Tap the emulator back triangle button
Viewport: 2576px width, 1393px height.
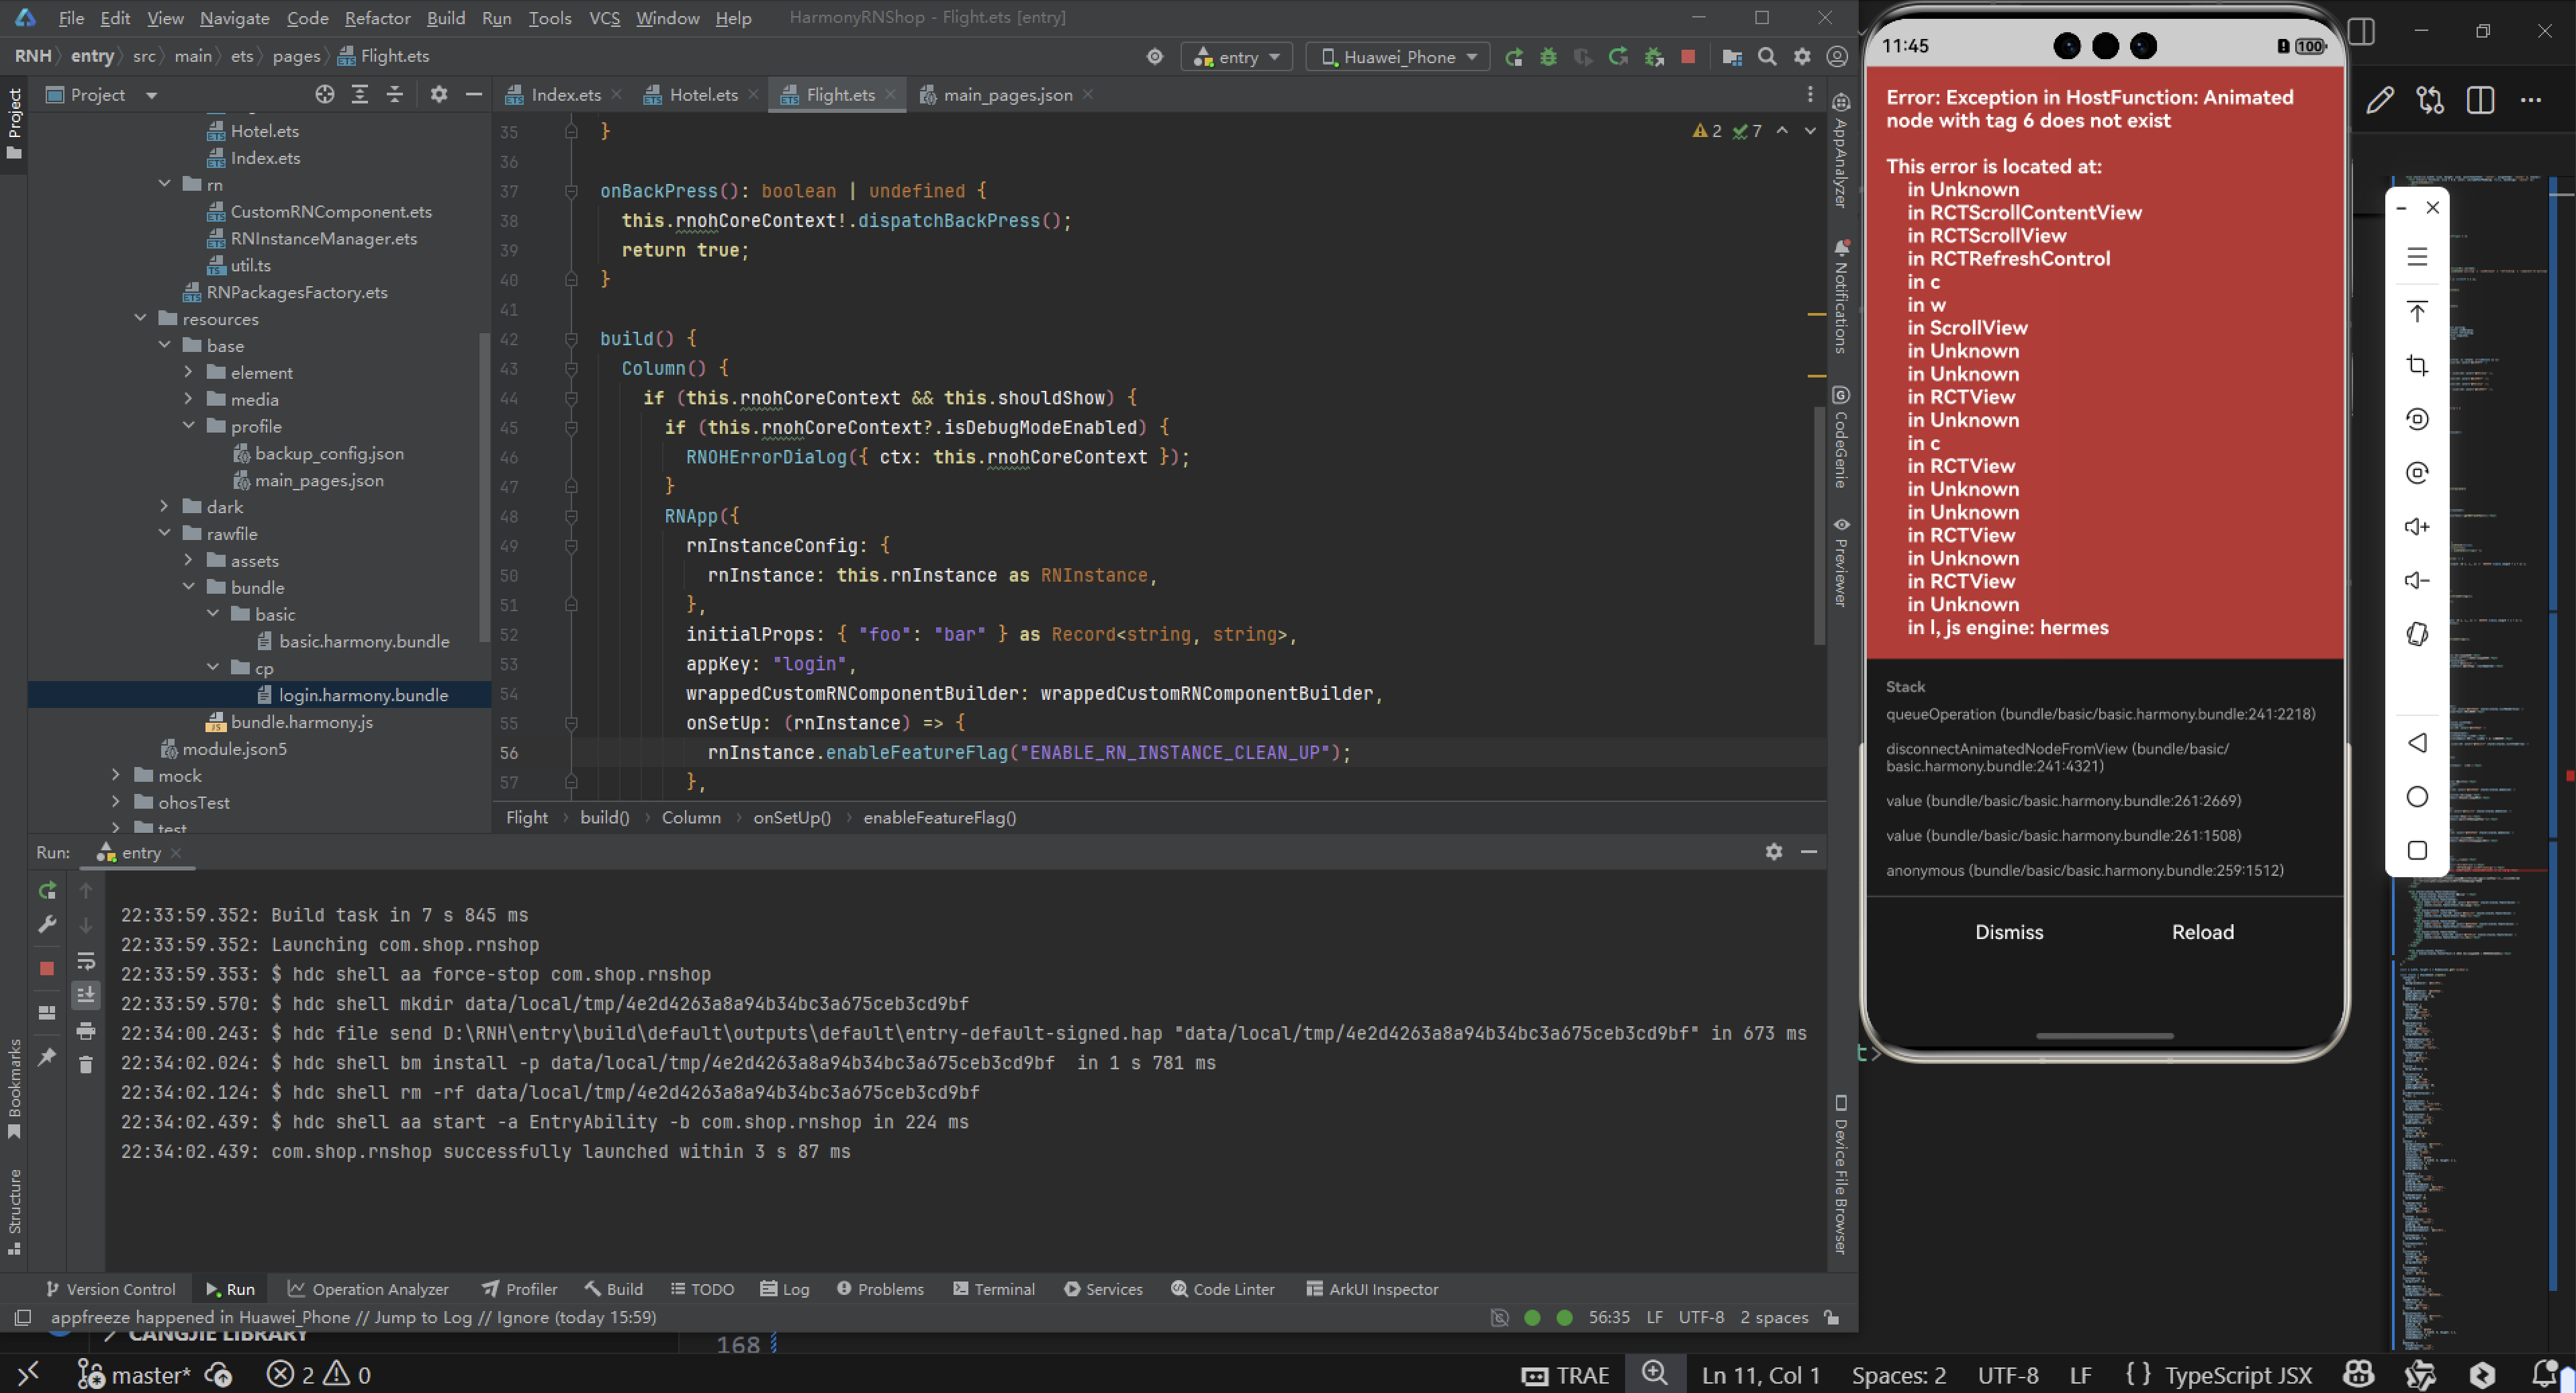point(2417,743)
